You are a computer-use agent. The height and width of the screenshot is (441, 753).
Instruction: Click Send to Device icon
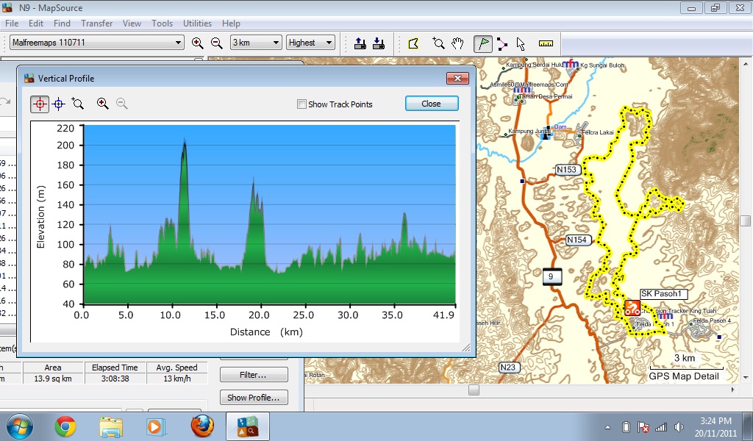pos(360,43)
